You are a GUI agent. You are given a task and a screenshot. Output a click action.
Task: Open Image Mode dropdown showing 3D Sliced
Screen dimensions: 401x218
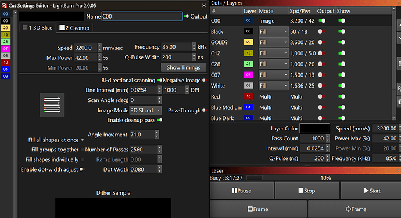pos(145,110)
